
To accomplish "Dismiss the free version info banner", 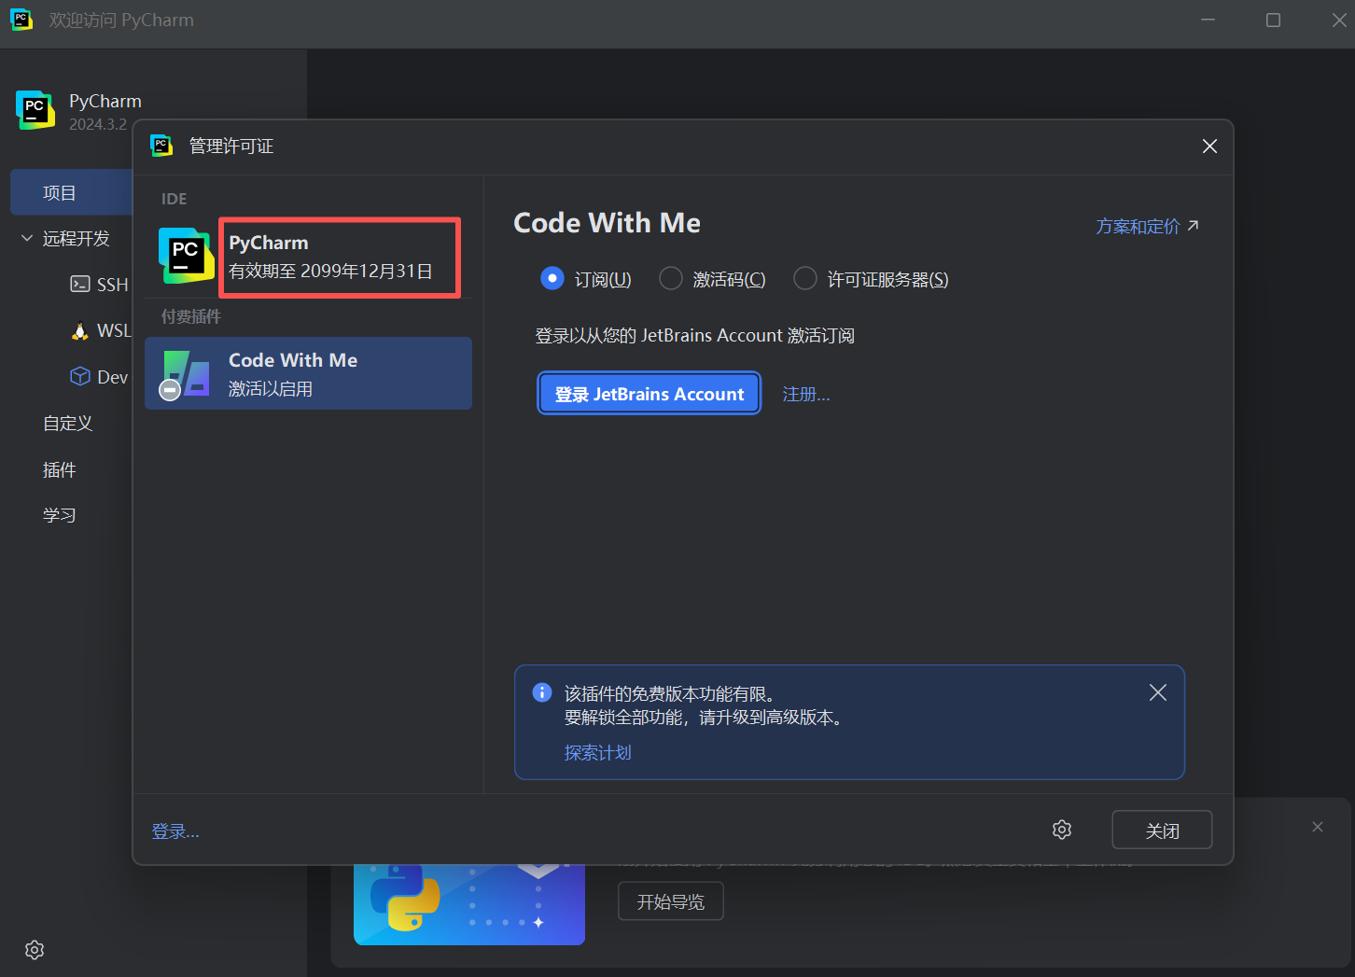I will click(x=1158, y=692).
